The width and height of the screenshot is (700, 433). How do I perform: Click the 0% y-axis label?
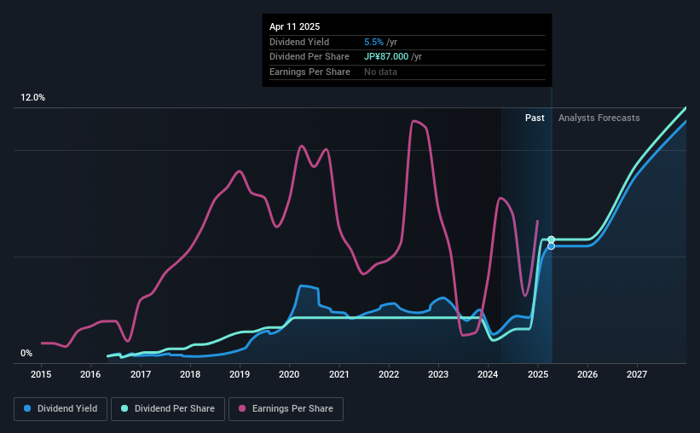pos(26,353)
